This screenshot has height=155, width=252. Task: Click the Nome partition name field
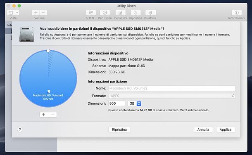tap(171, 88)
